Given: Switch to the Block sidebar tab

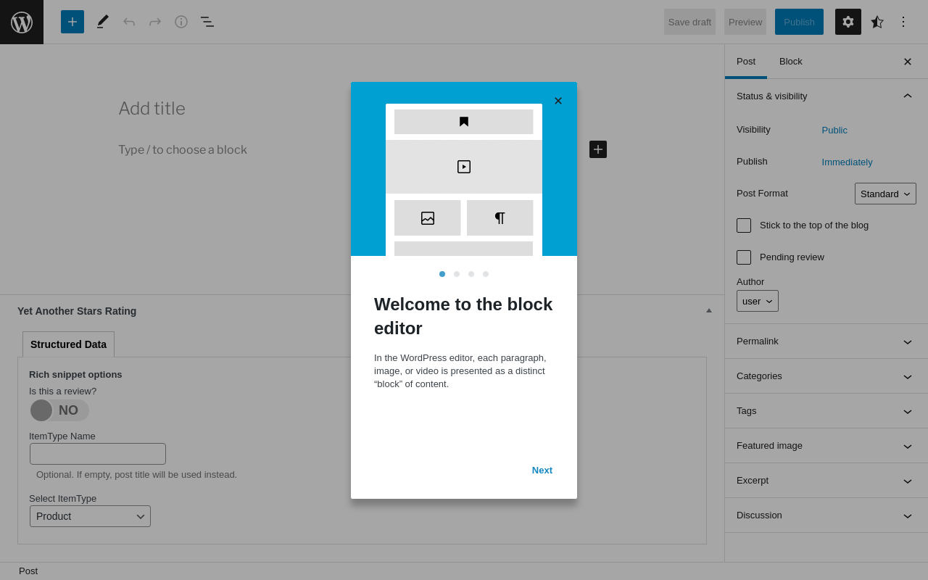Looking at the screenshot, I should (791, 62).
